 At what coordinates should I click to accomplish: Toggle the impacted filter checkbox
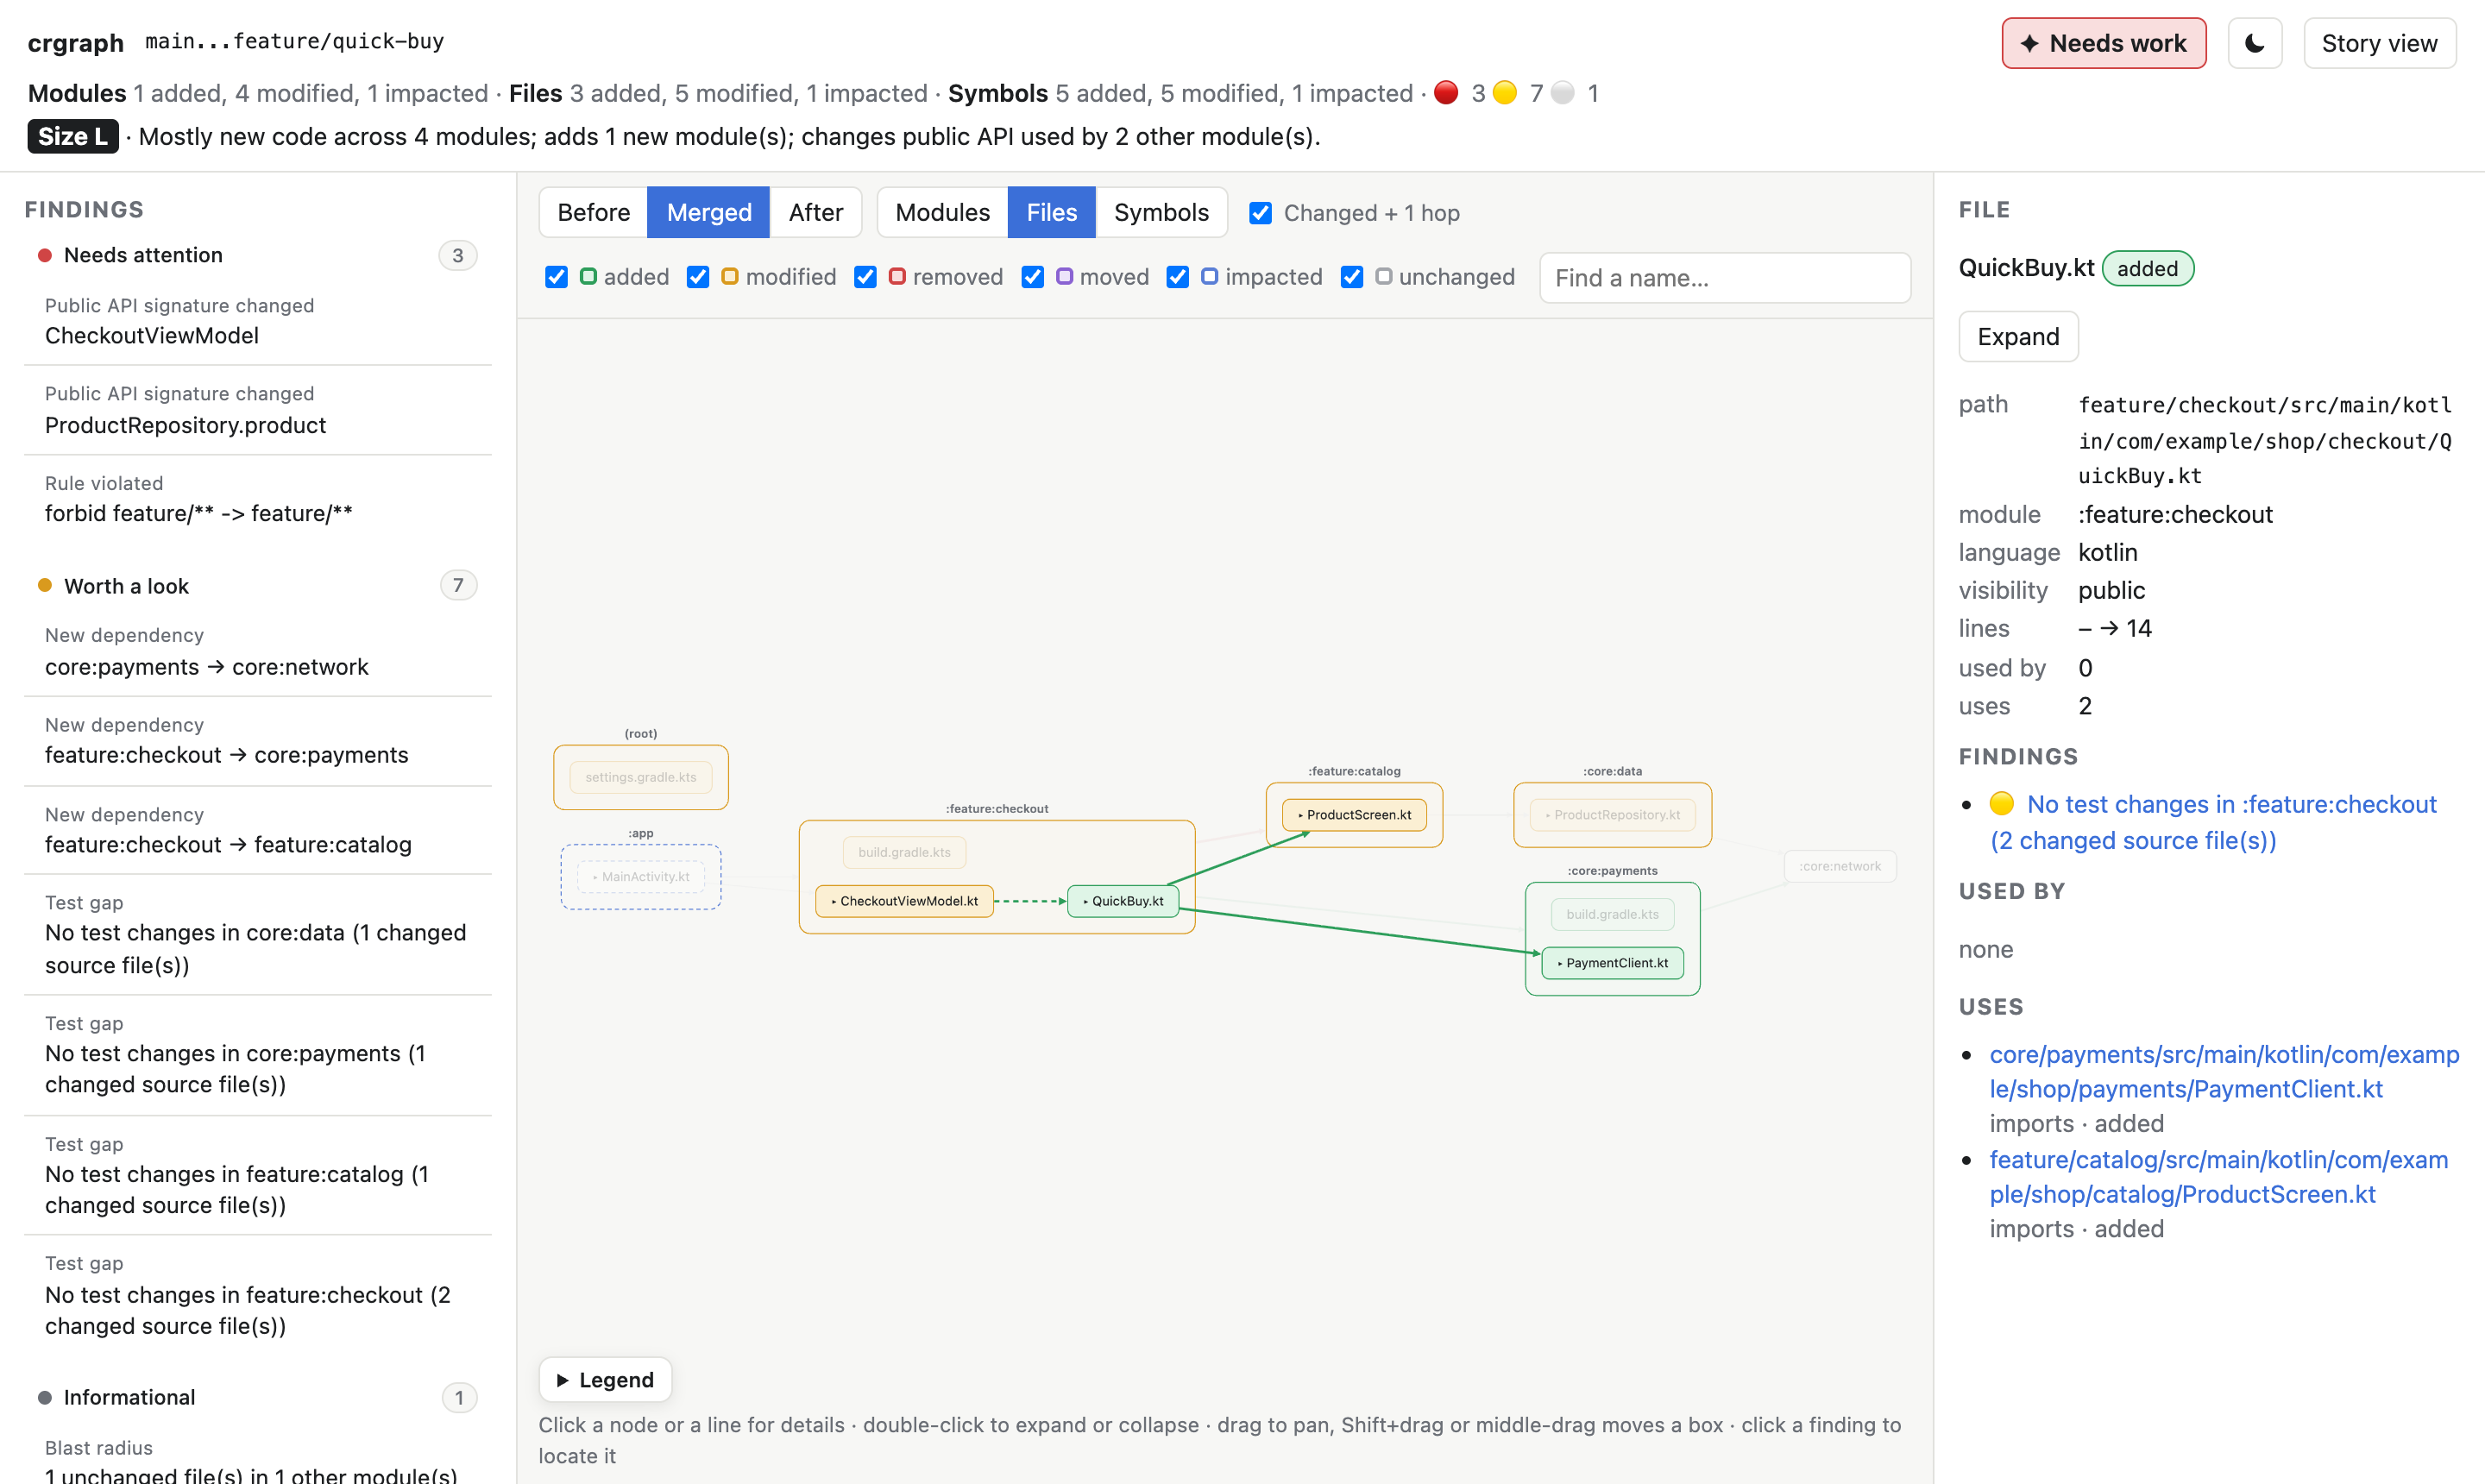pos(1178,277)
